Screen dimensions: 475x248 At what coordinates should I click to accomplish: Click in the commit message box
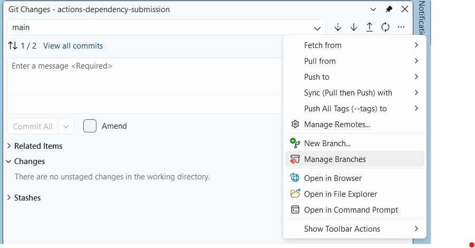point(146,77)
